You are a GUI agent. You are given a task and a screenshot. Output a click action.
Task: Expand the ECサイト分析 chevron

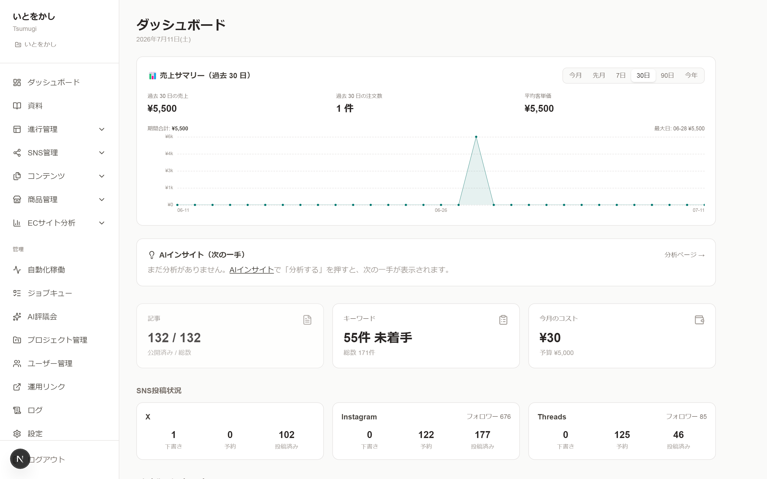click(102, 223)
